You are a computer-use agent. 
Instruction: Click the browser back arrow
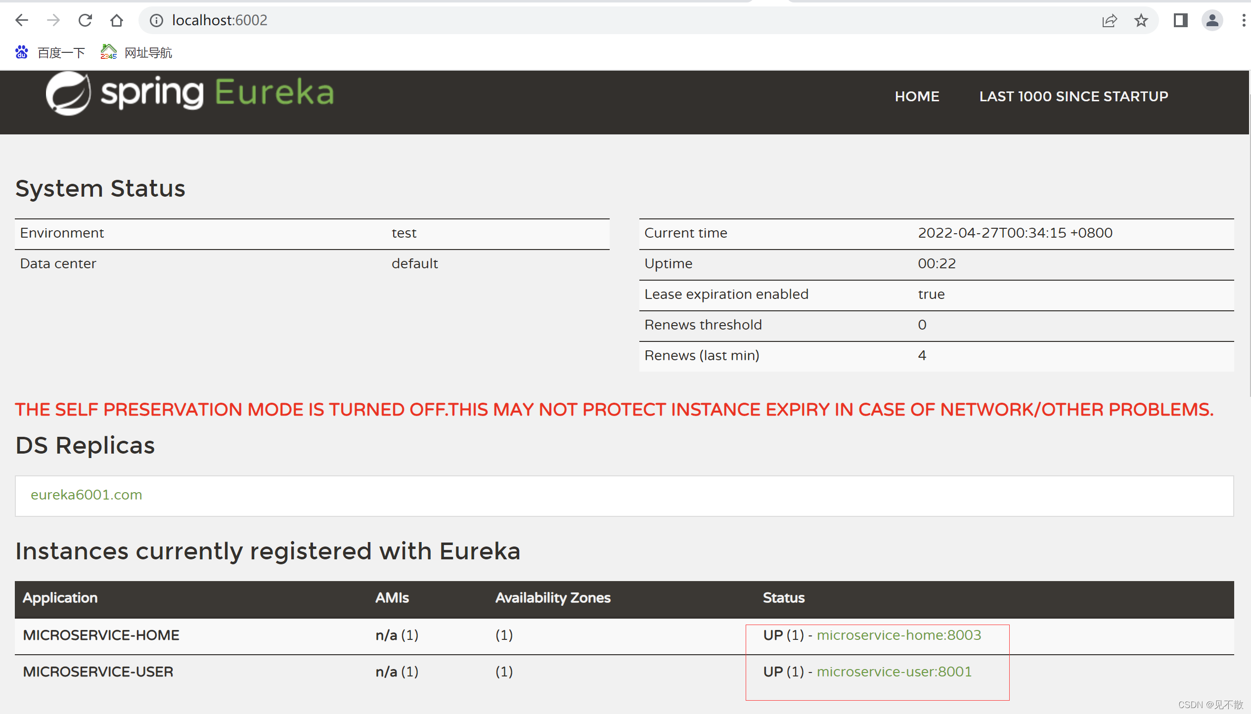click(x=21, y=20)
